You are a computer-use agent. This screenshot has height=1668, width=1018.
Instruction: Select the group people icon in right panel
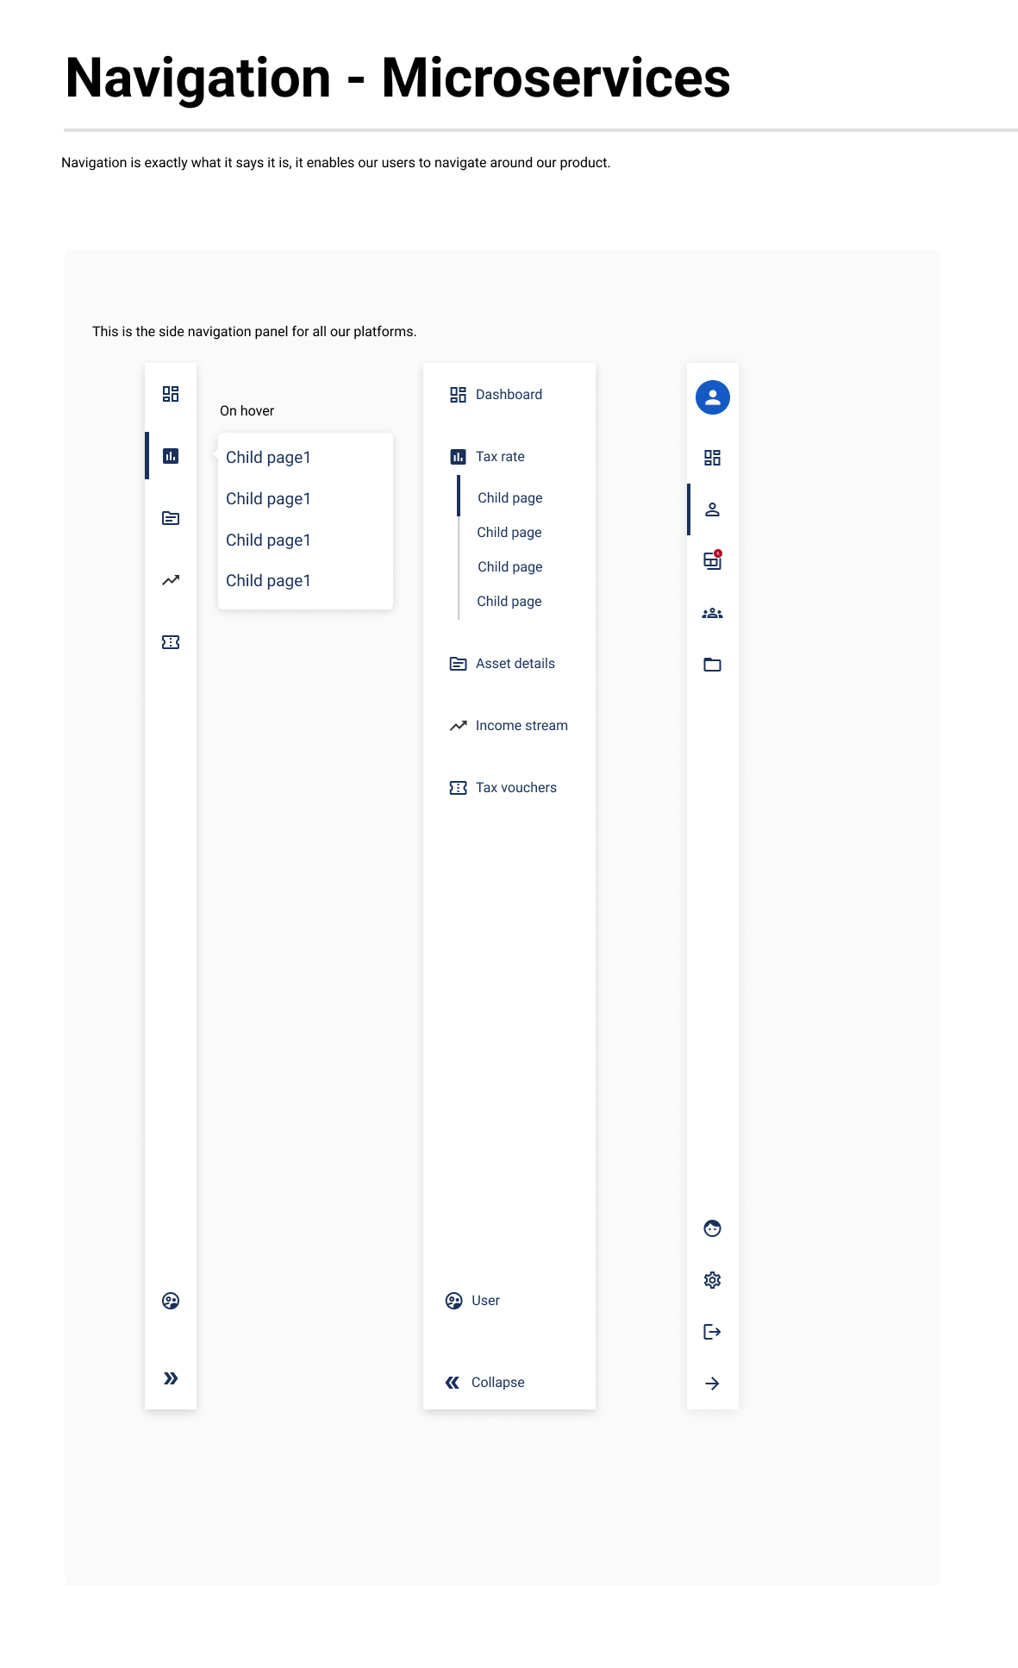(712, 613)
